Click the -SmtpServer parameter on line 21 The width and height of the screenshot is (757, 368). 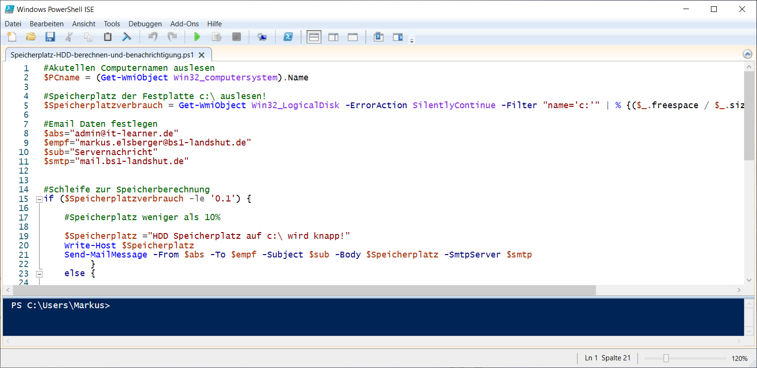point(472,255)
